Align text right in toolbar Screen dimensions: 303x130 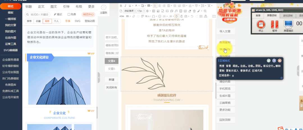tap(164, 6)
